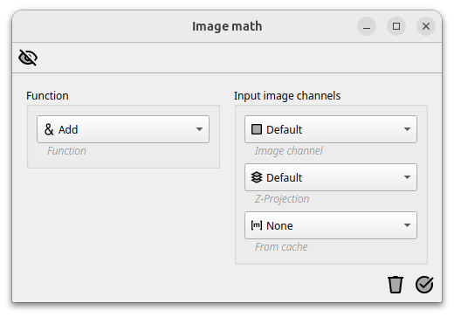Click the arrow of the From cache combo

[407, 225]
